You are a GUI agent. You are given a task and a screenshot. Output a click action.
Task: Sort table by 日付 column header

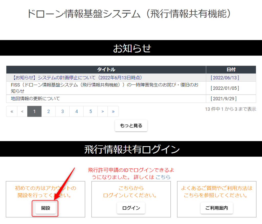(231, 70)
